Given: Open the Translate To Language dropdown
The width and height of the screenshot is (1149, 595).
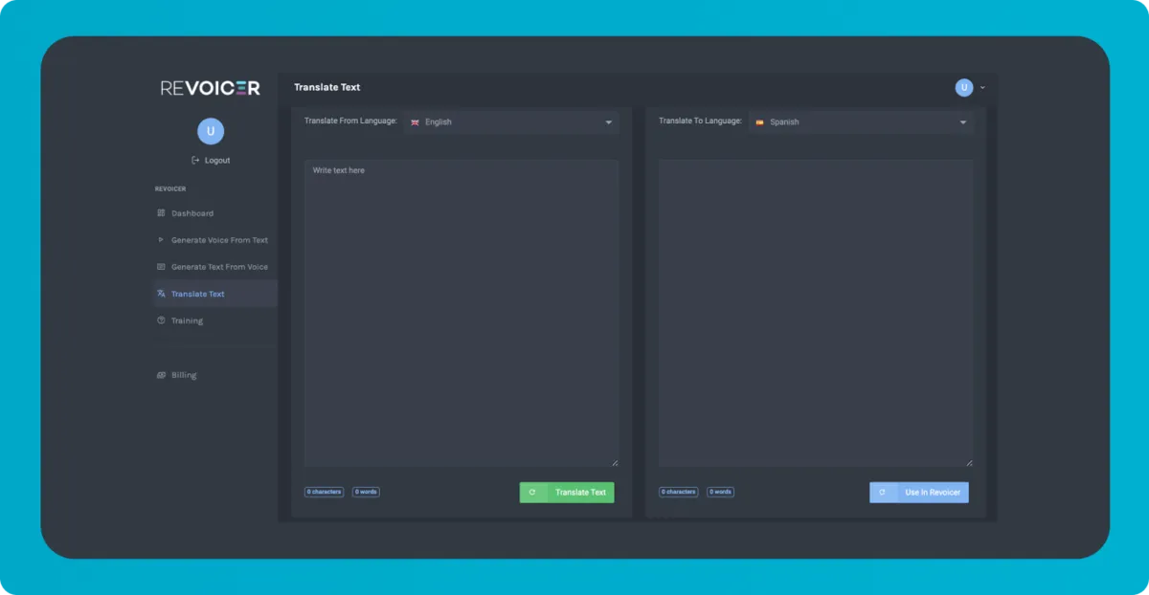Looking at the screenshot, I should (861, 122).
